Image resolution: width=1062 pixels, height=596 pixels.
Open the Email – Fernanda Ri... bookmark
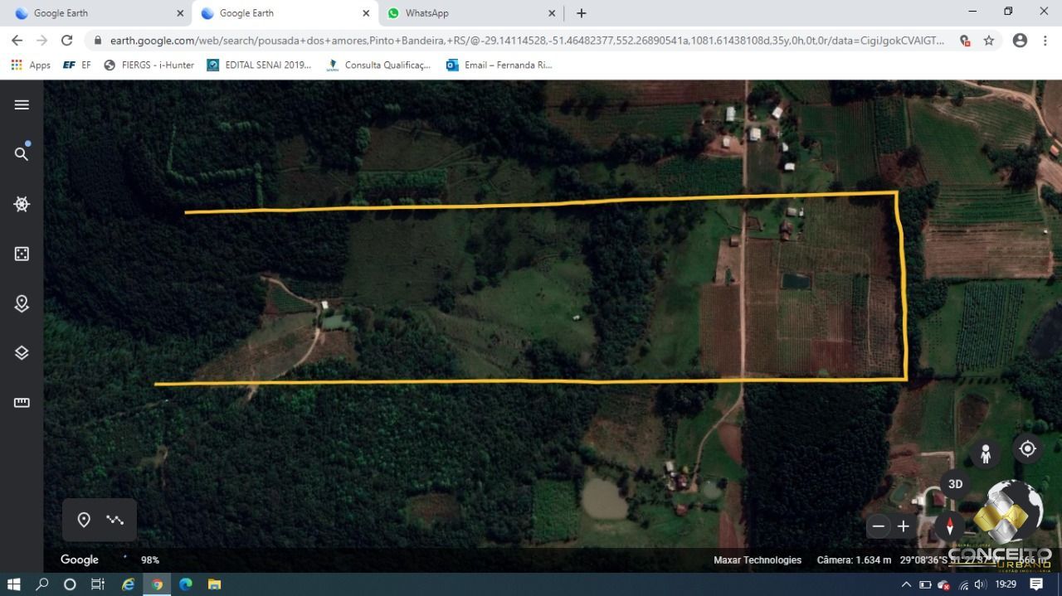coord(499,65)
